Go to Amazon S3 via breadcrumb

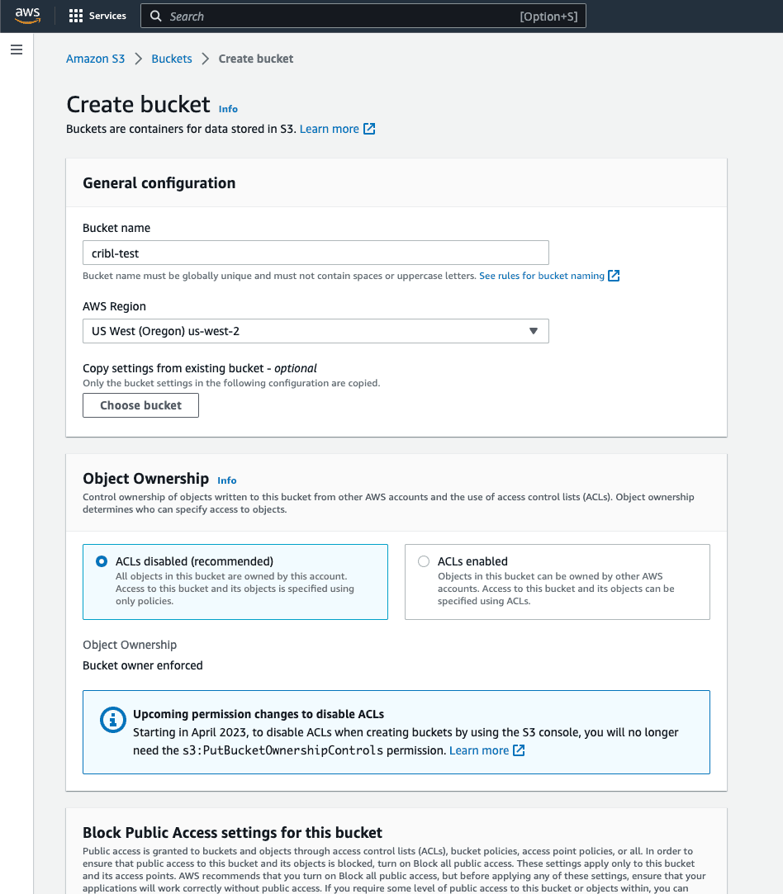pos(95,59)
